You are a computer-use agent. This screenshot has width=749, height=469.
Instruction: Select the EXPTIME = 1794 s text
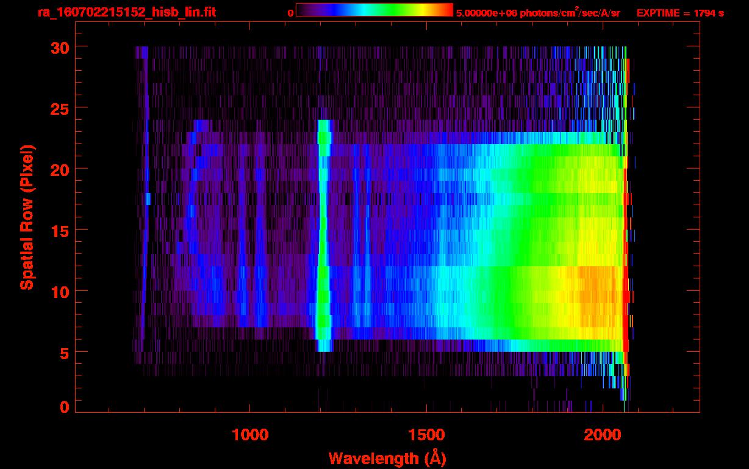pos(680,13)
